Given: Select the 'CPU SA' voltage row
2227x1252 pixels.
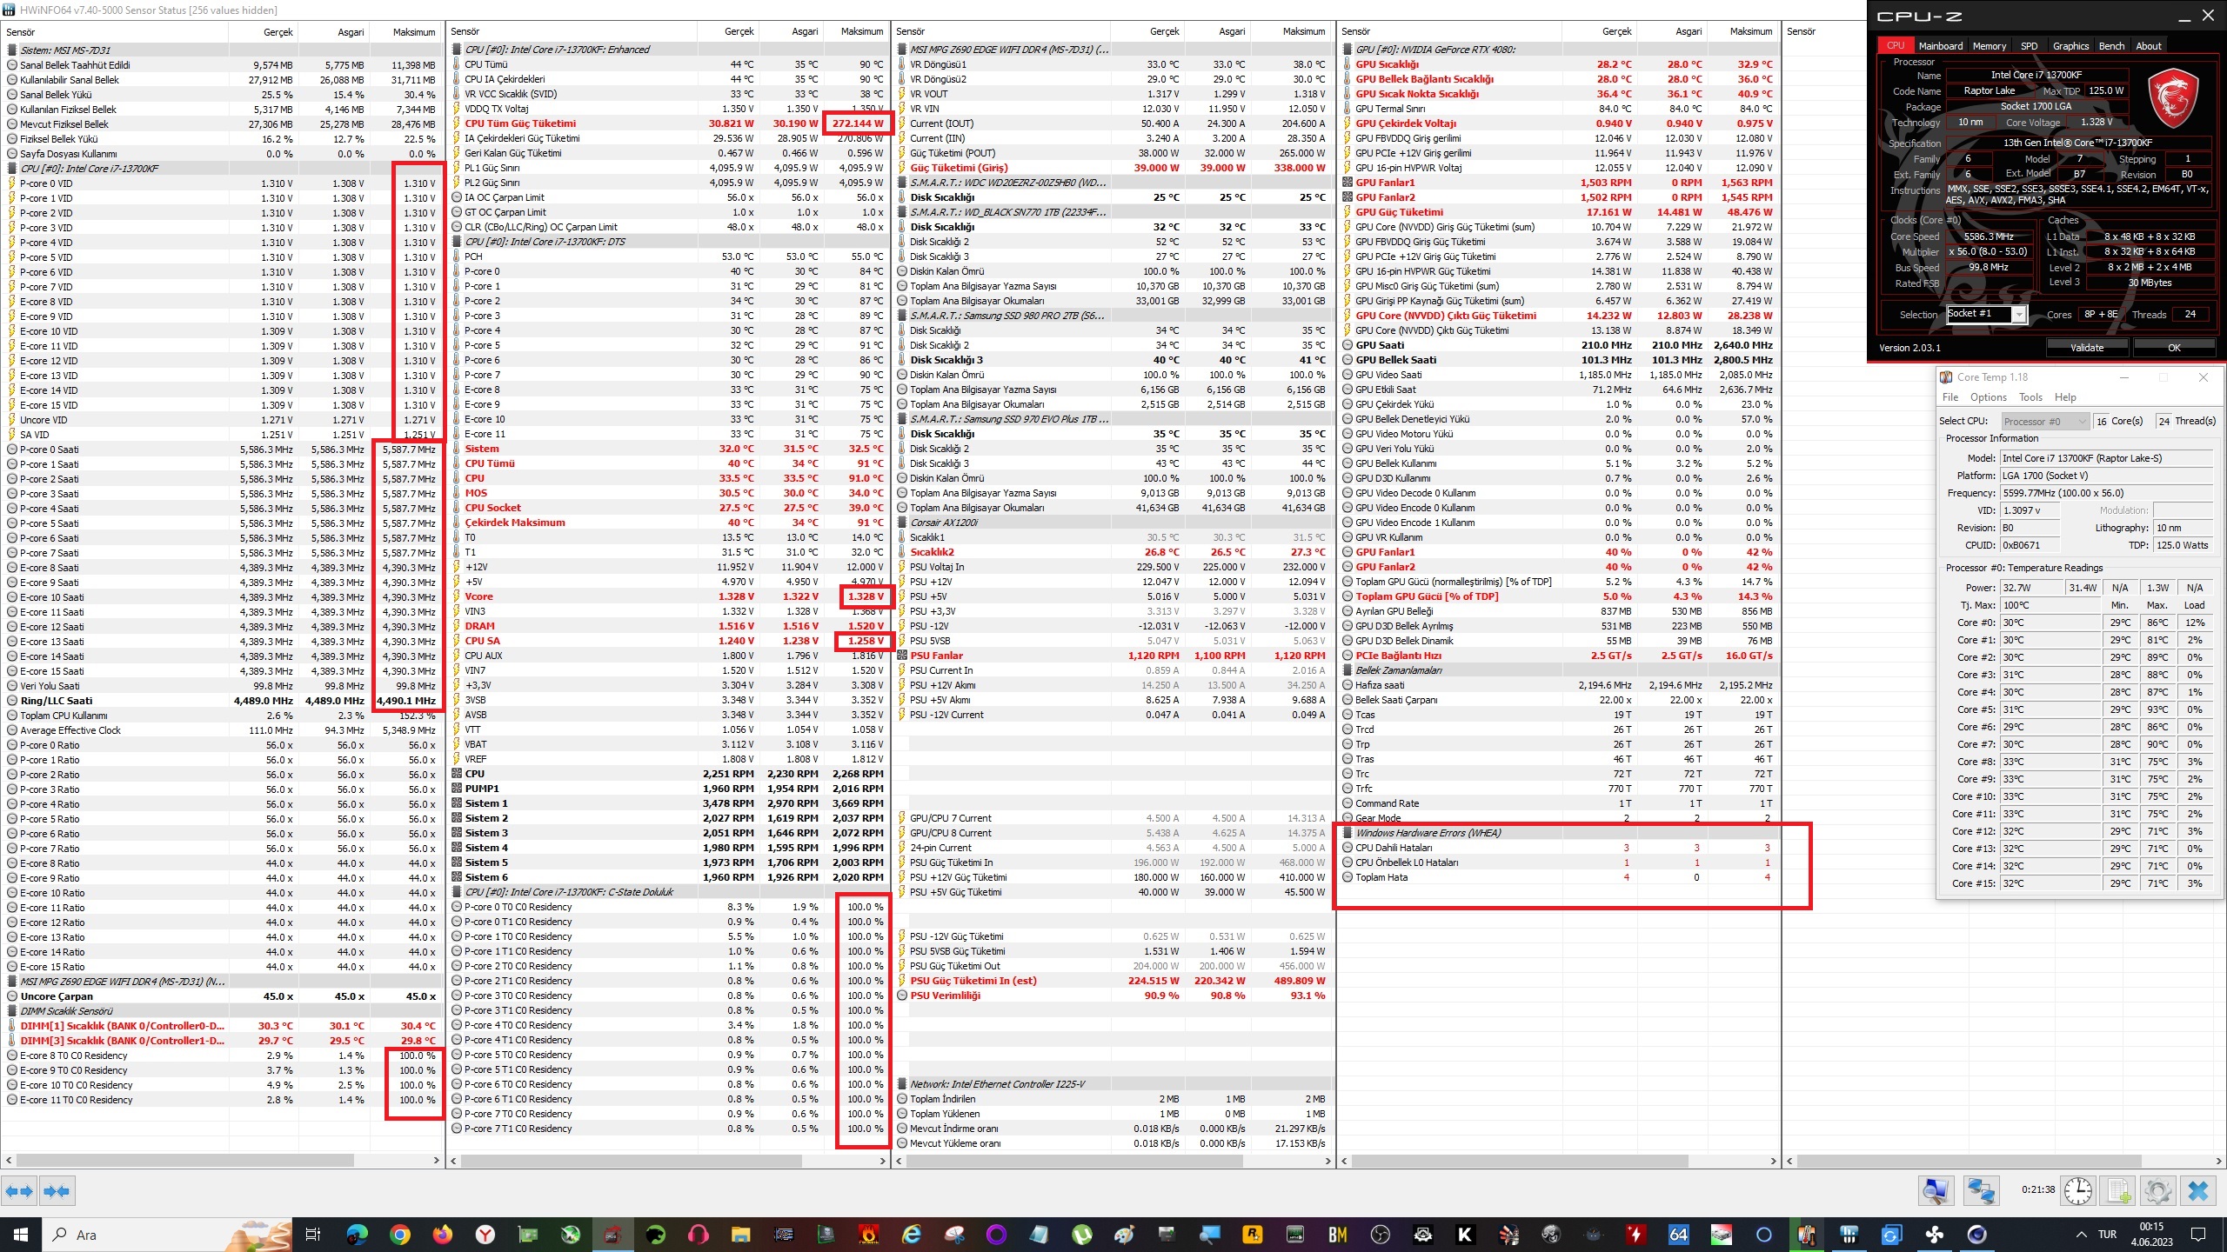Looking at the screenshot, I should [668, 641].
